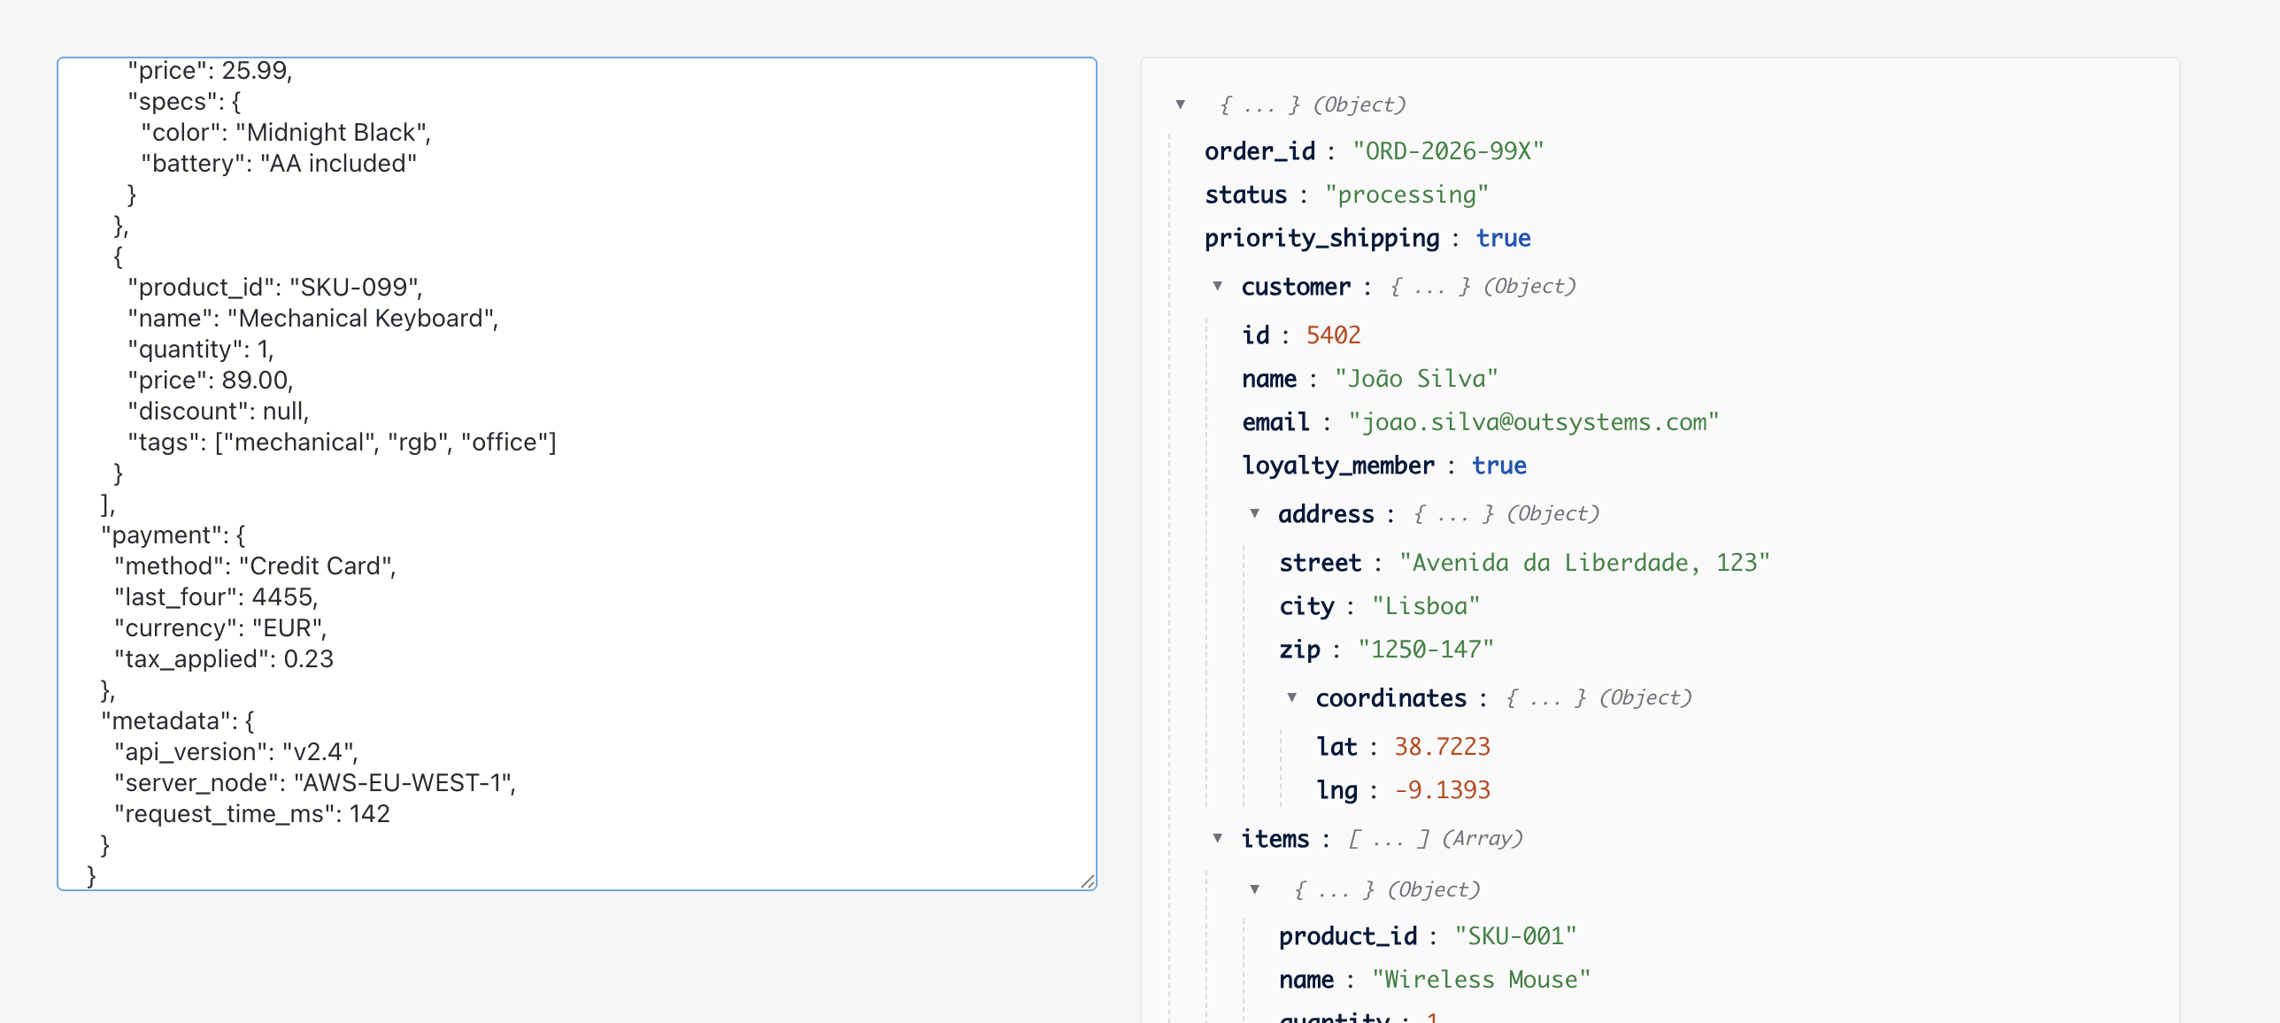Select the lat value 38.7223

(x=1442, y=747)
